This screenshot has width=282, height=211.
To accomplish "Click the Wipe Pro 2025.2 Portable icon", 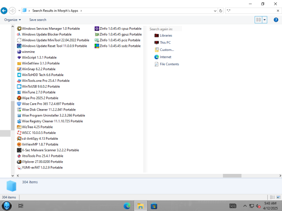I will click(x=19, y=98).
